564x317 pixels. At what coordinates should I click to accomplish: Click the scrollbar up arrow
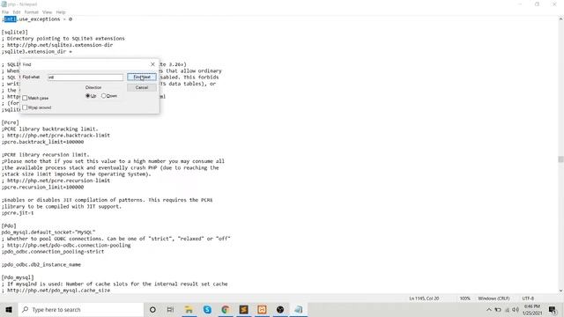[x=560, y=18]
